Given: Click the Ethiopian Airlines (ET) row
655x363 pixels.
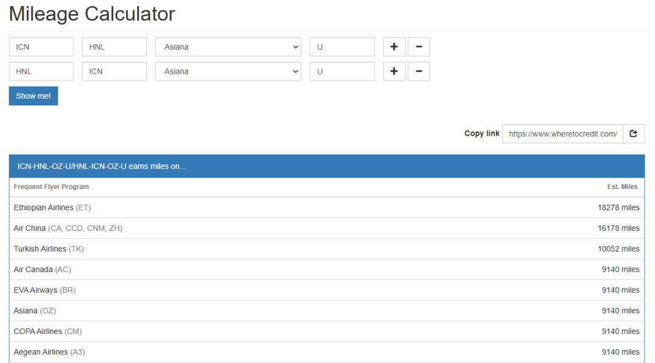Looking at the screenshot, I should click(x=327, y=207).
